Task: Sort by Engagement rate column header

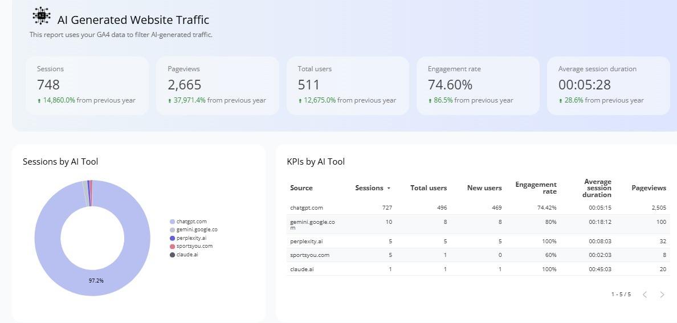Action: (536, 188)
